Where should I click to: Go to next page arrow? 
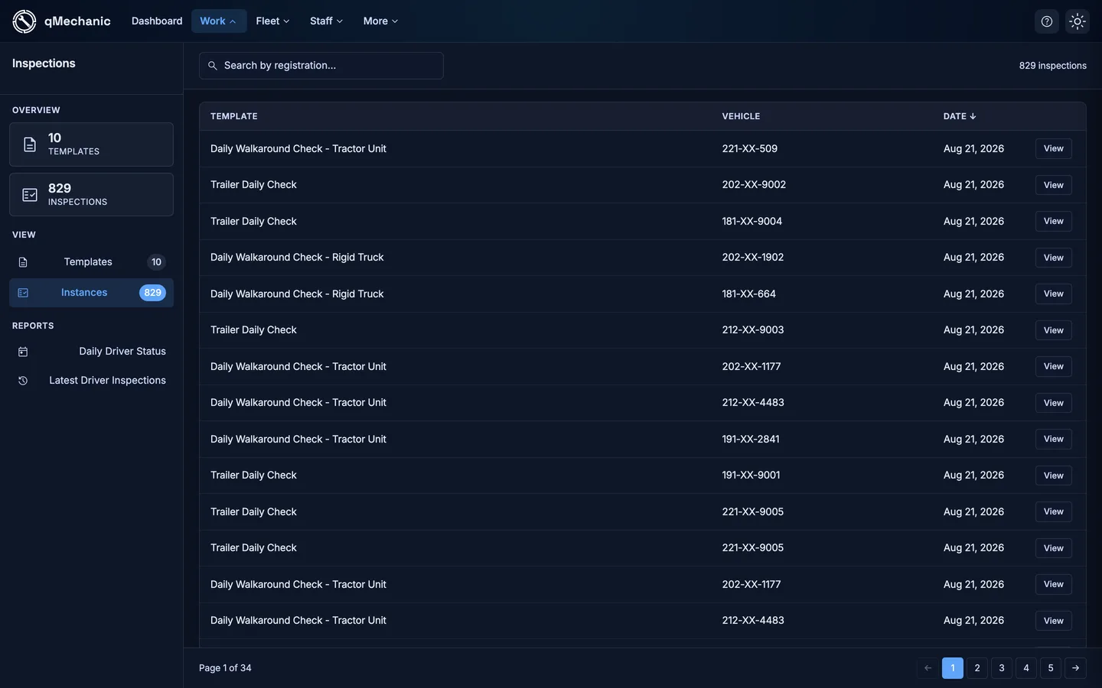click(x=1075, y=668)
